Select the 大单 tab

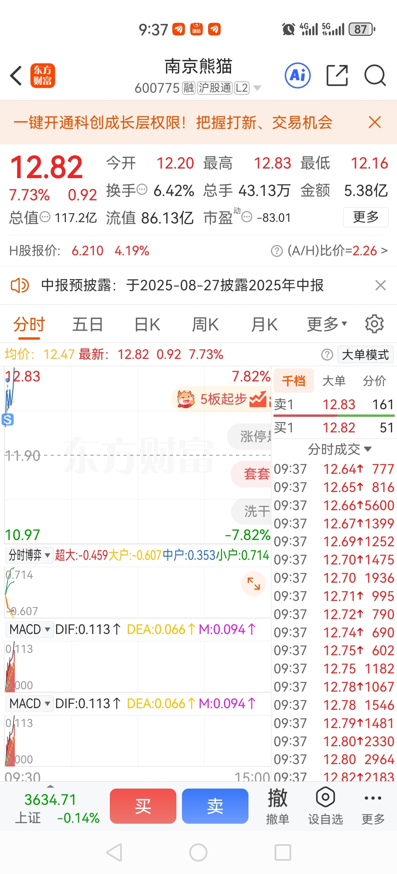[333, 381]
